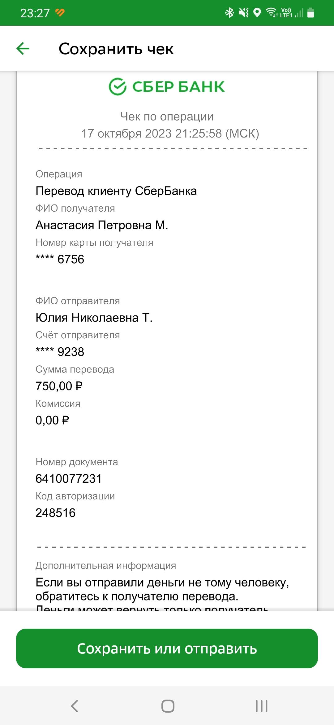334x725 pixels.
Task: Tap the muted sound status icon
Action: coord(244,13)
